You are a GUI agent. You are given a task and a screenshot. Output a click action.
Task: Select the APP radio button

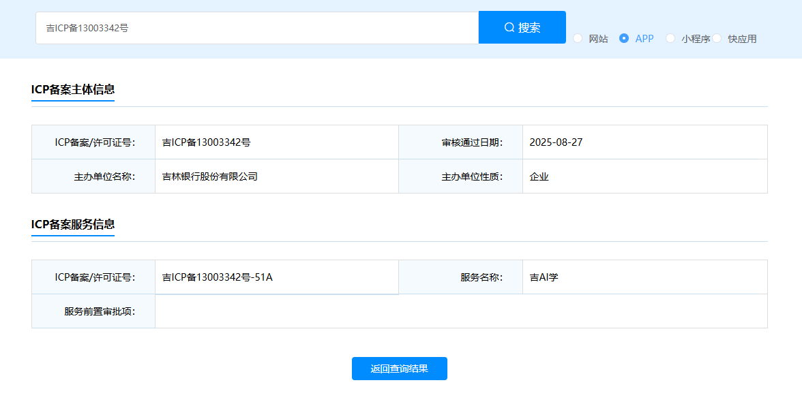point(624,38)
